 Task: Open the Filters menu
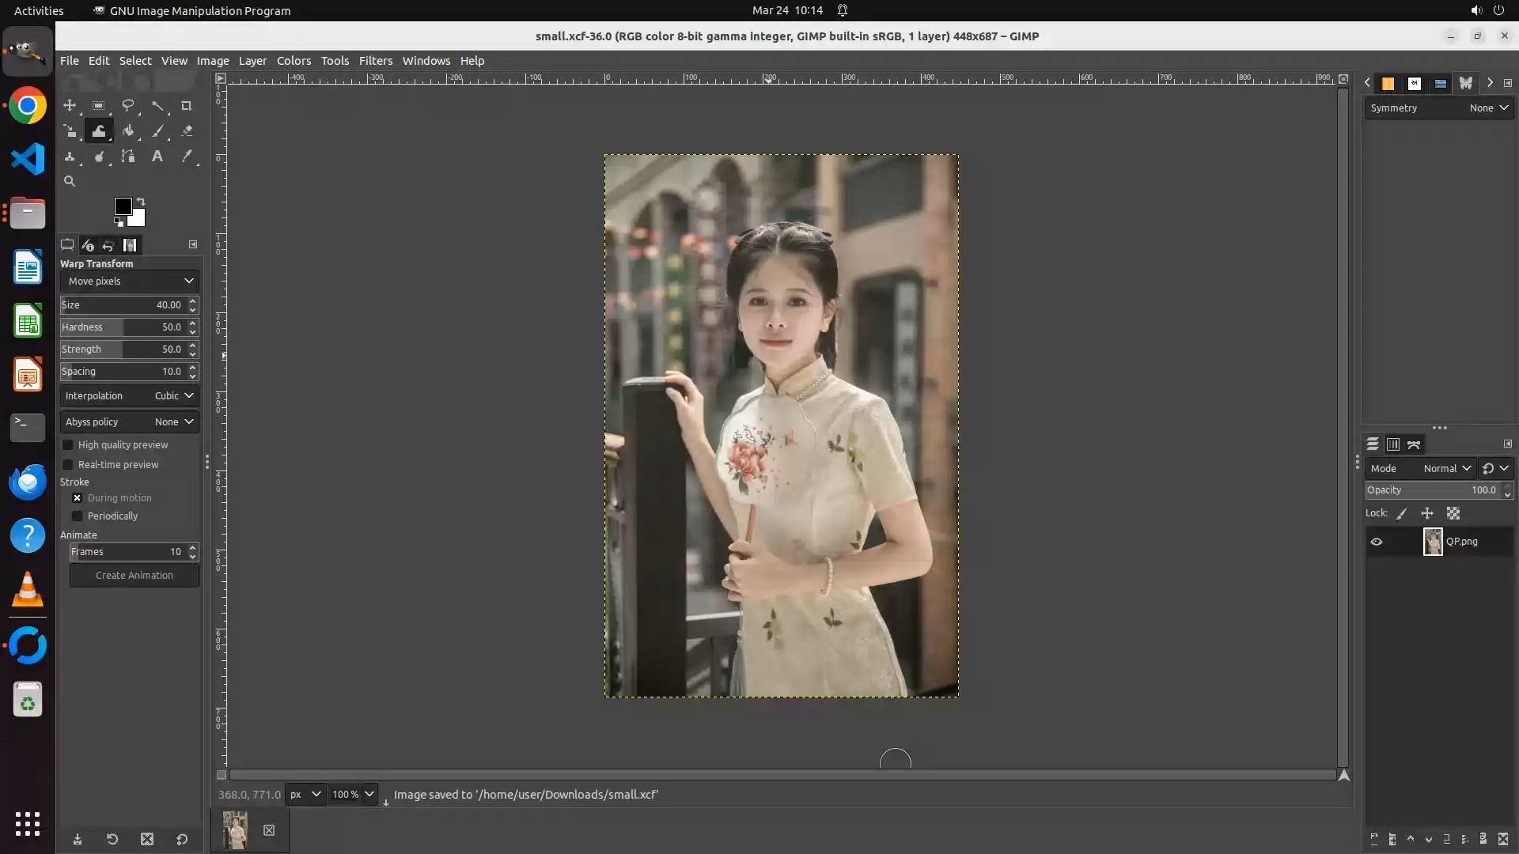pyautogui.click(x=375, y=61)
